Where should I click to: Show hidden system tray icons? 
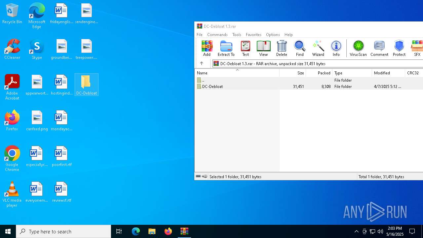pos(356,231)
